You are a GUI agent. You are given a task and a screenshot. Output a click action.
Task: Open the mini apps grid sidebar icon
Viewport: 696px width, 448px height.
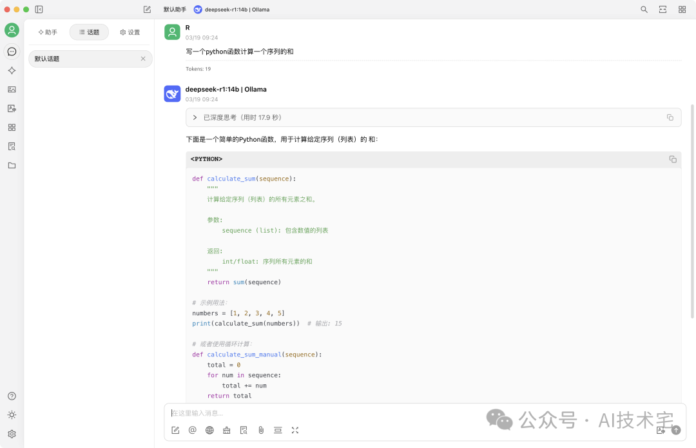(12, 128)
